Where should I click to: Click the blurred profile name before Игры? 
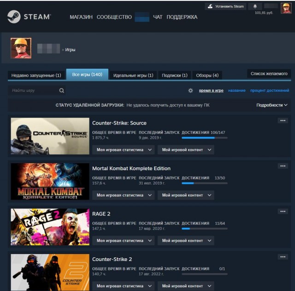pos(48,48)
